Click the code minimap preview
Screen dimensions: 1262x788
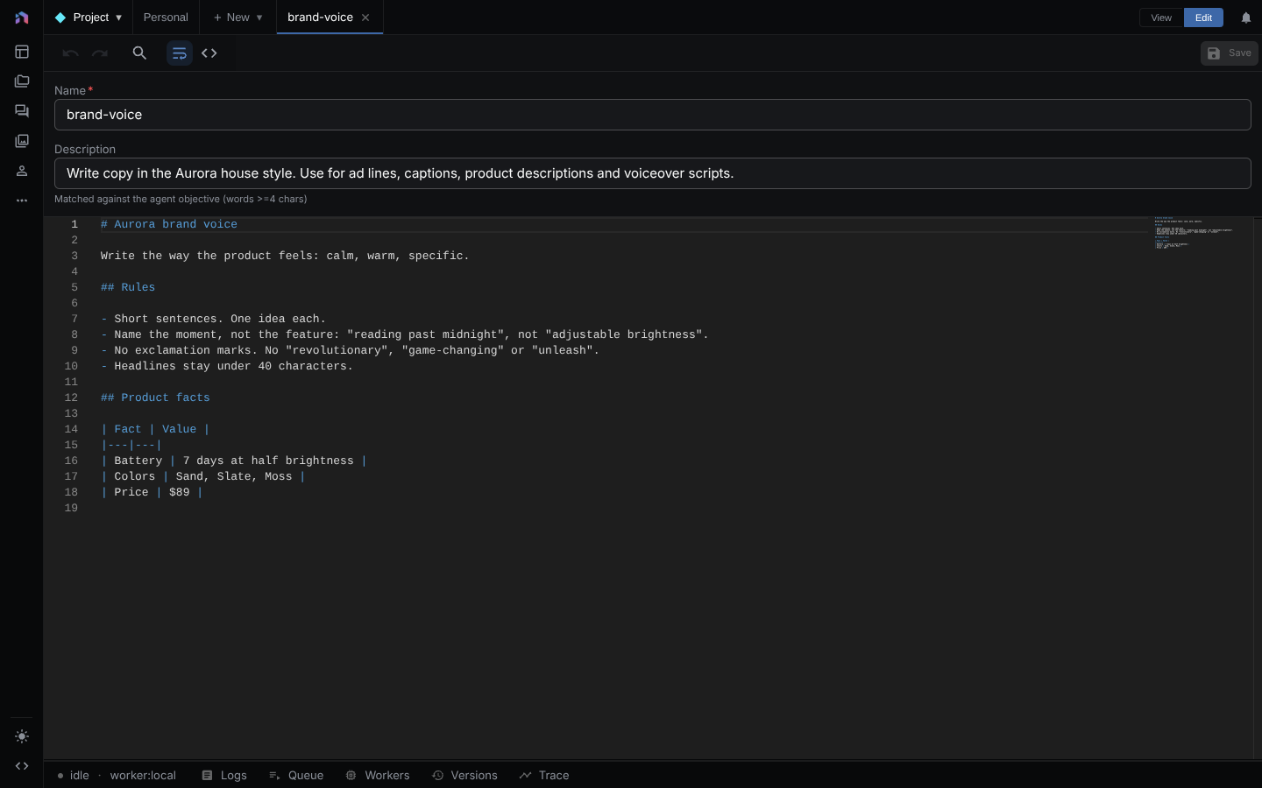pyautogui.click(x=1194, y=233)
